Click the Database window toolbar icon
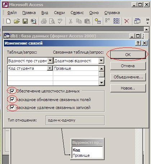The width and height of the screenshot is (151, 164). pos(137,21)
